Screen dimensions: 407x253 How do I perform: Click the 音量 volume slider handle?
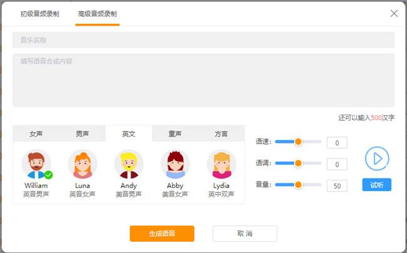(x=298, y=185)
